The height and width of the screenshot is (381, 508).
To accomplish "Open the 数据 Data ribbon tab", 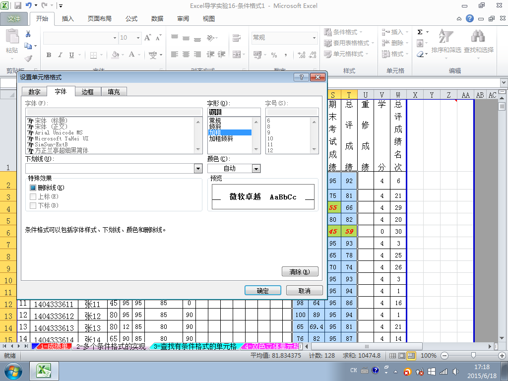I will click(157, 19).
